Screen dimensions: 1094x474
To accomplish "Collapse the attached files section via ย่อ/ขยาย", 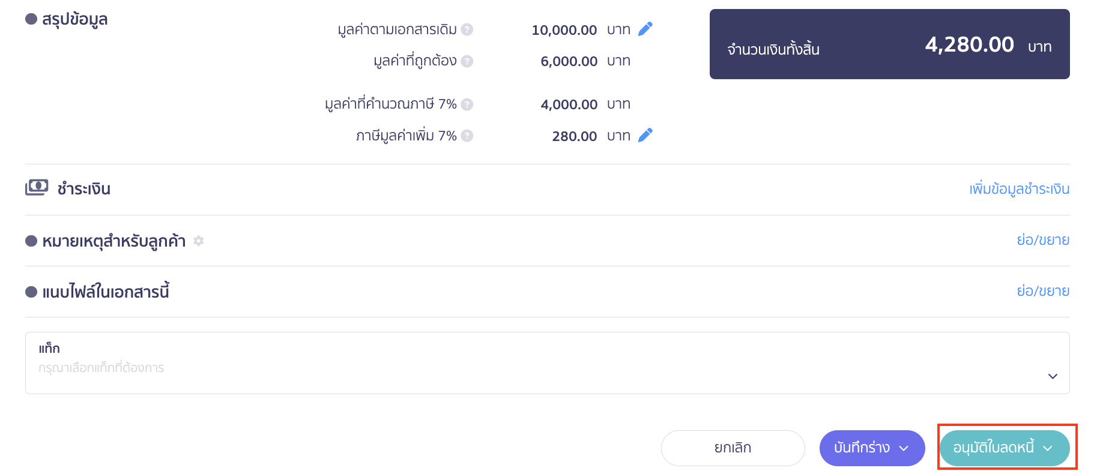I will [1043, 290].
